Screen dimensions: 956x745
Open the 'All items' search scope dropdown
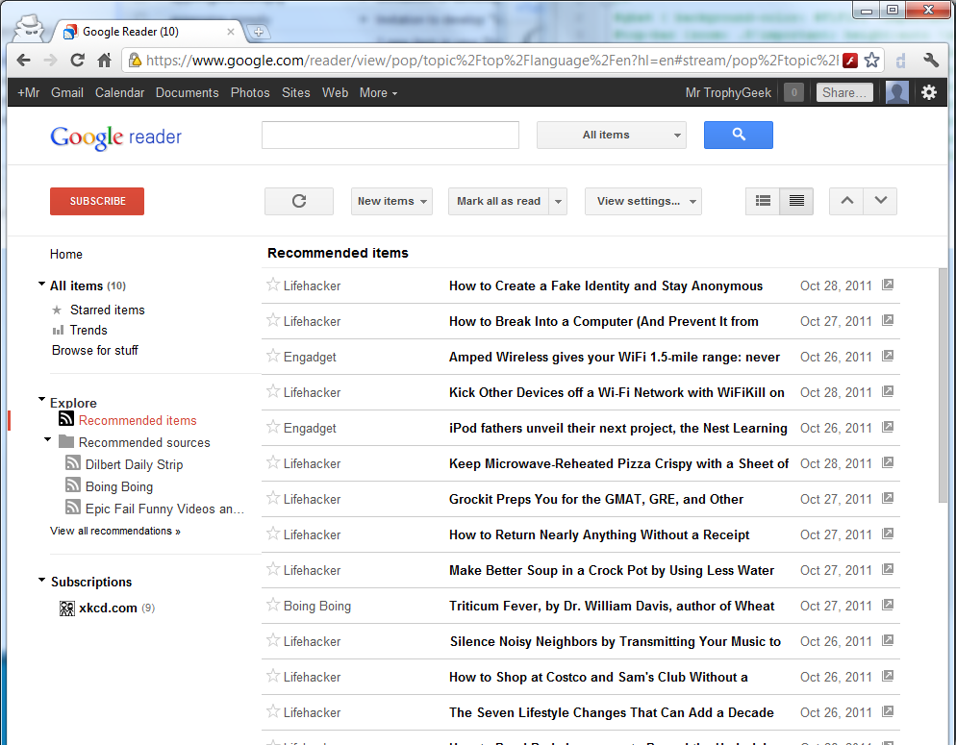pos(612,135)
